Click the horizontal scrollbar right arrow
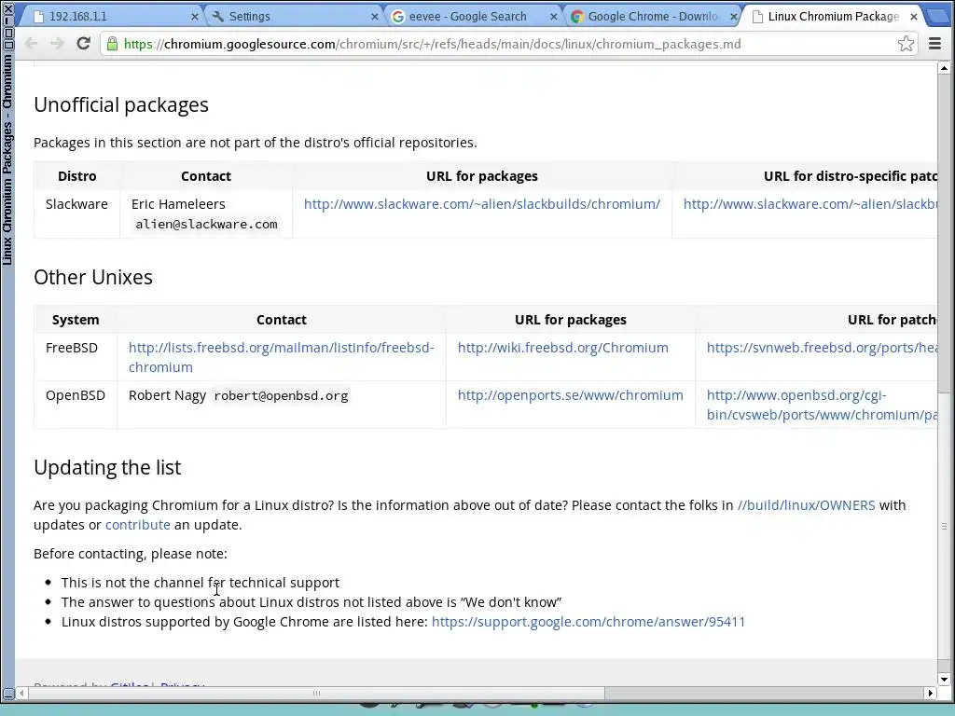Viewport: 955px width, 716px height. click(x=930, y=693)
